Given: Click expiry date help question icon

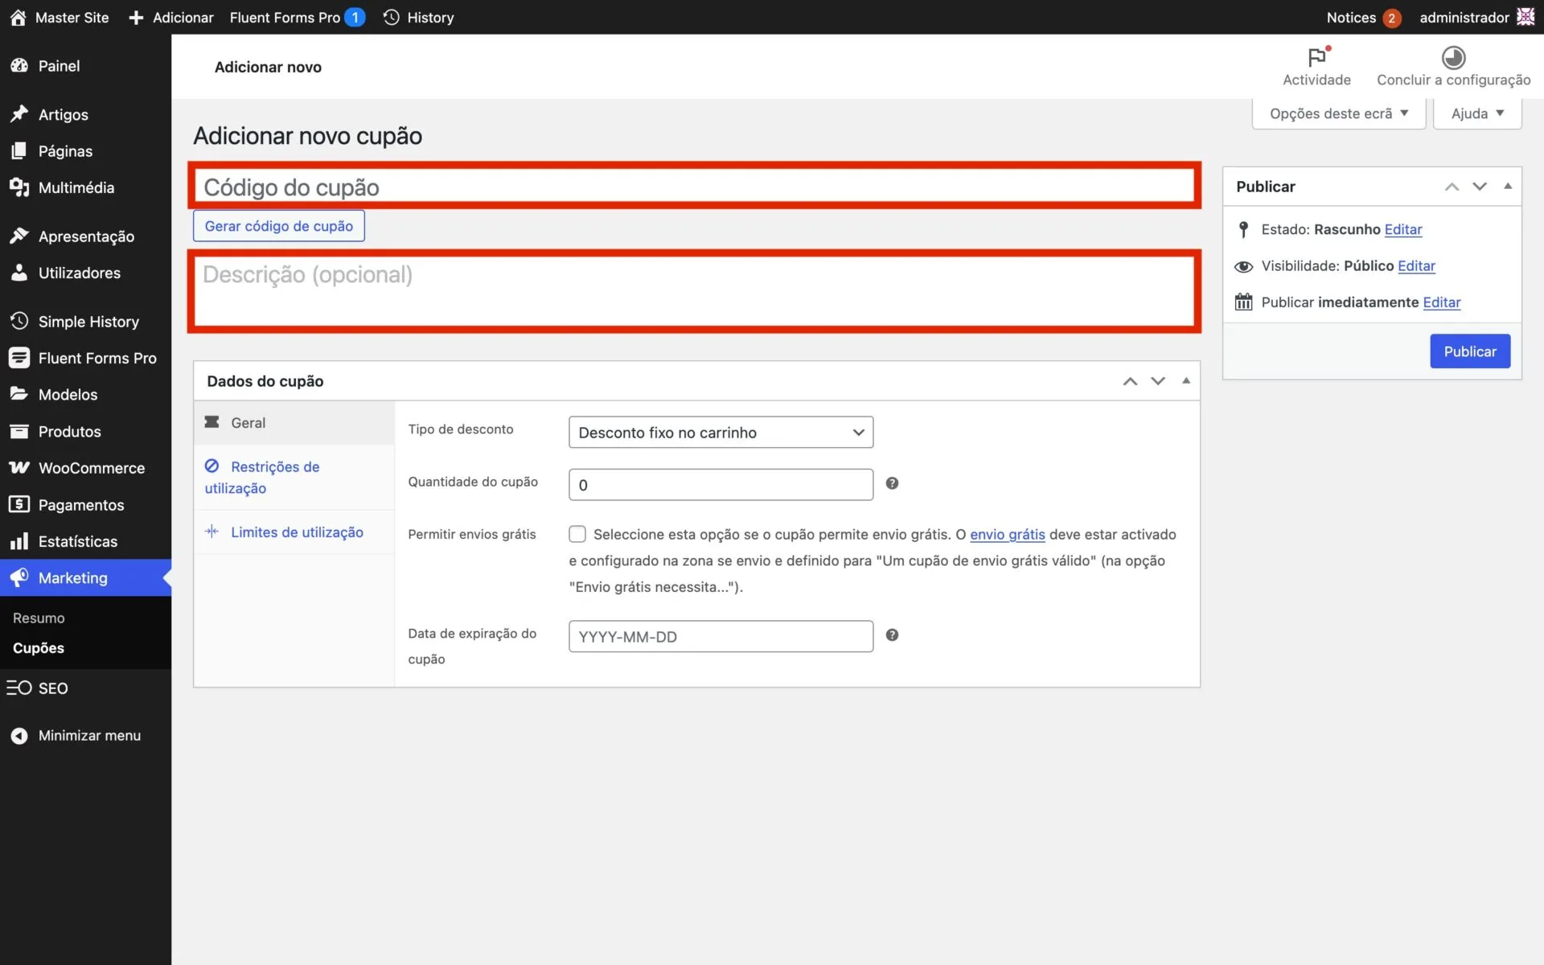Looking at the screenshot, I should 892,635.
